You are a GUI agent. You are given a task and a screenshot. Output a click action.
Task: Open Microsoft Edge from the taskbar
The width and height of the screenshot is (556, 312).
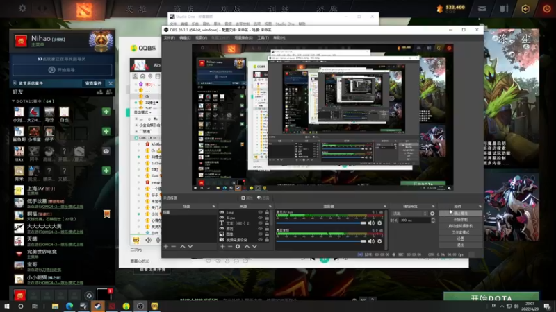point(69,306)
